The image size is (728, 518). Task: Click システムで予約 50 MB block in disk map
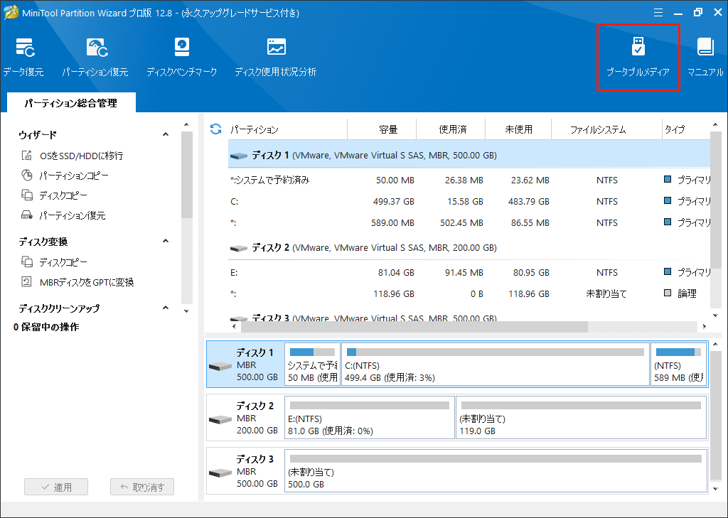tap(312, 365)
